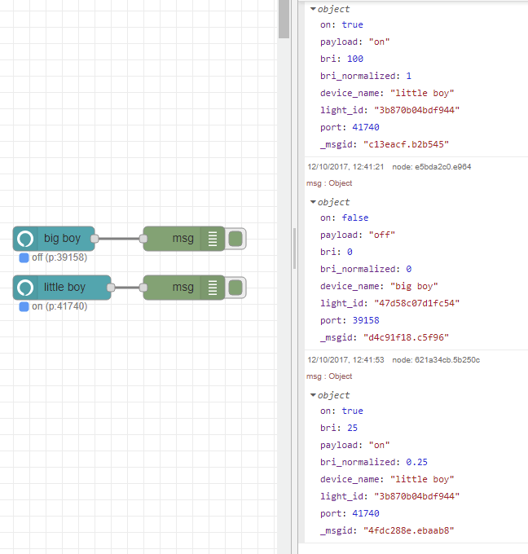The height and width of the screenshot is (554, 528).
Task: Toggle the debug node connected to big boy
Action: [235, 239]
